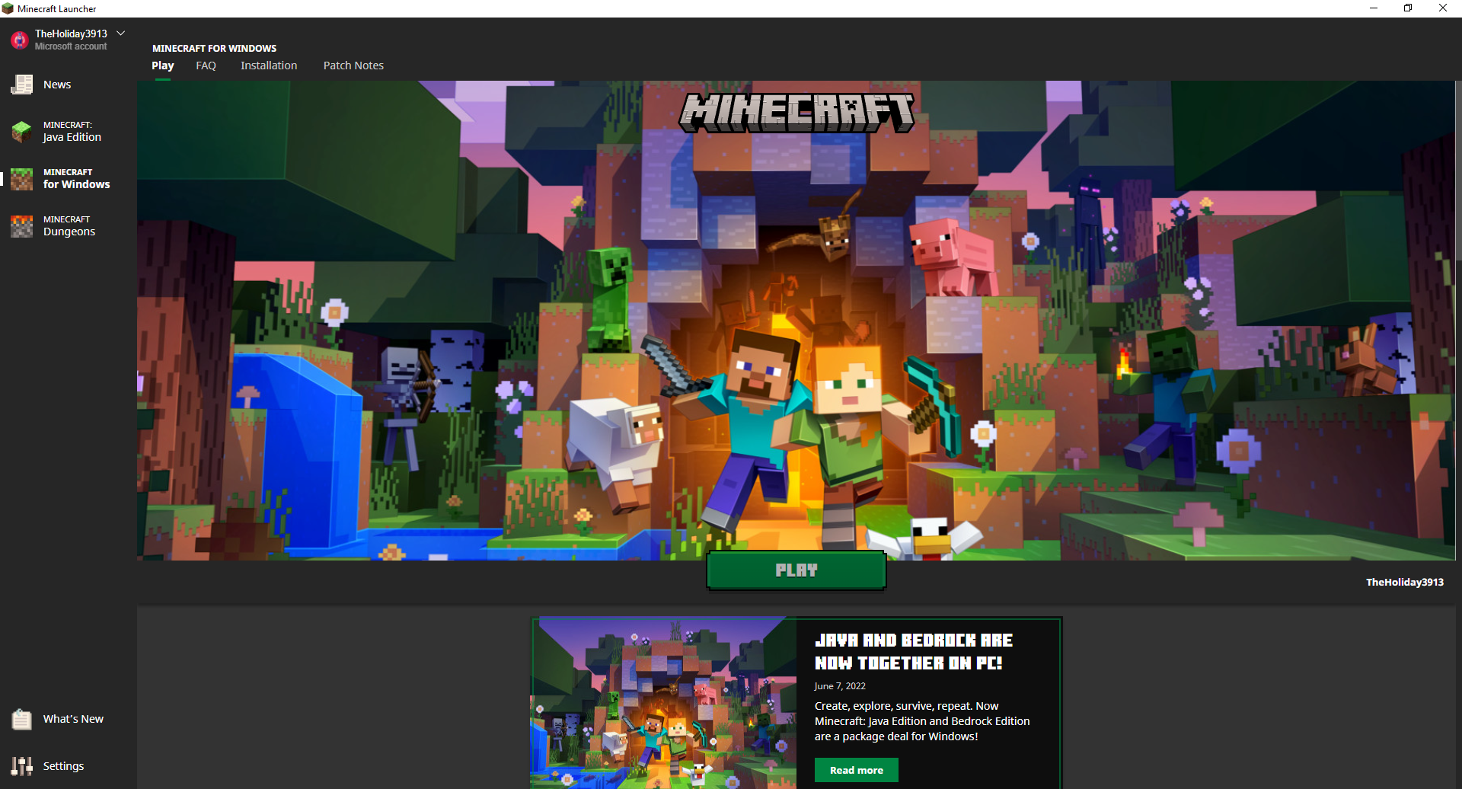The image size is (1462, 789).
Task: Click the green PLAY button
Action: pyautogui.click(x=796, y=570)
